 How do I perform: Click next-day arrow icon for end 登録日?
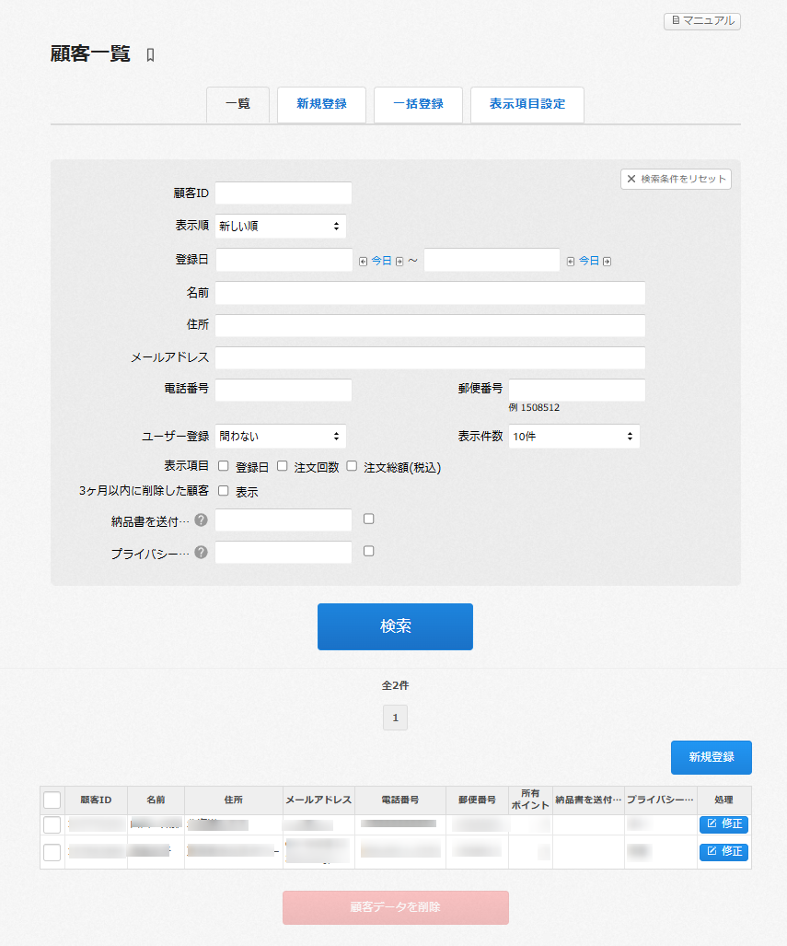pyautogui.click(x=607, y=262)
